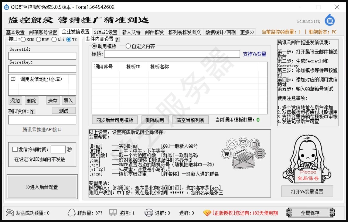Viewport: 348px width, 222px height.
Task: Select the 自定义内容 radio option
Action: (x=128, y=46)
